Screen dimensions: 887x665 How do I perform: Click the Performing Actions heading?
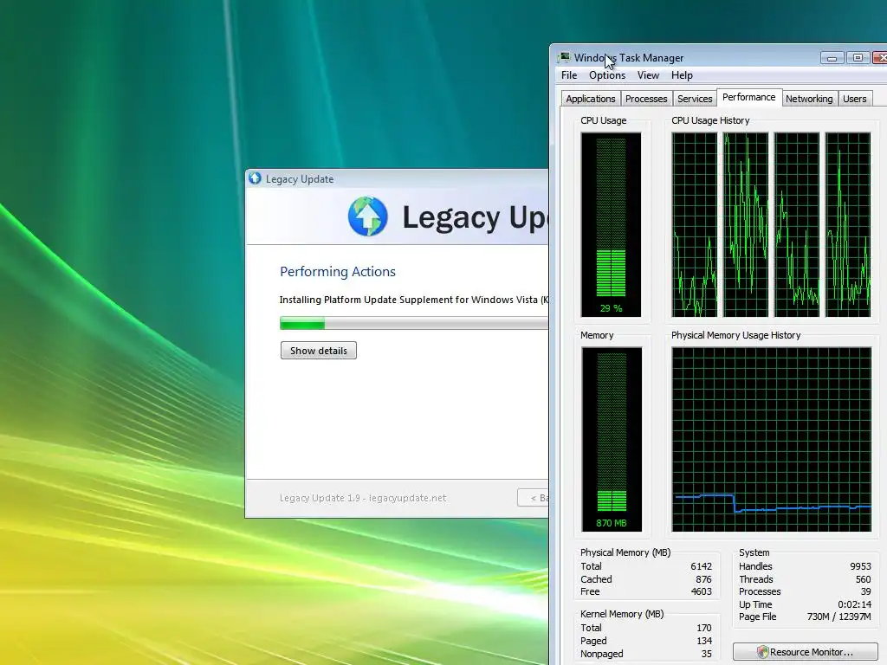click(338, 271)
